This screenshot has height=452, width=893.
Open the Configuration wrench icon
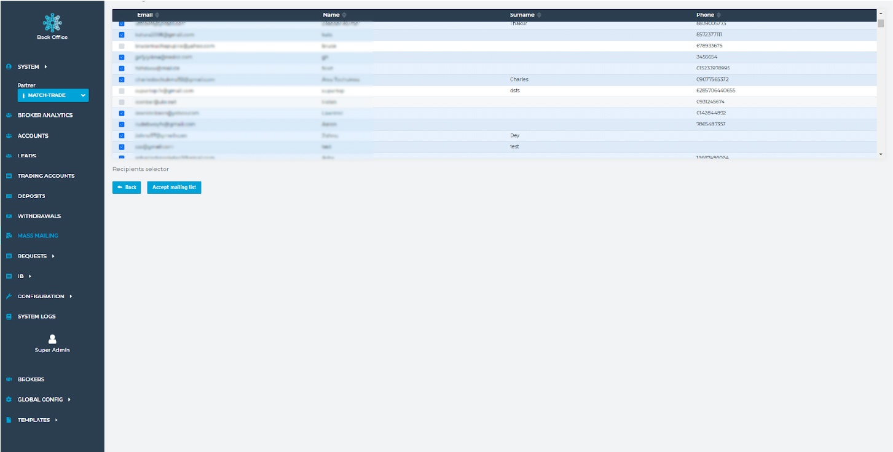coord(9,296)
